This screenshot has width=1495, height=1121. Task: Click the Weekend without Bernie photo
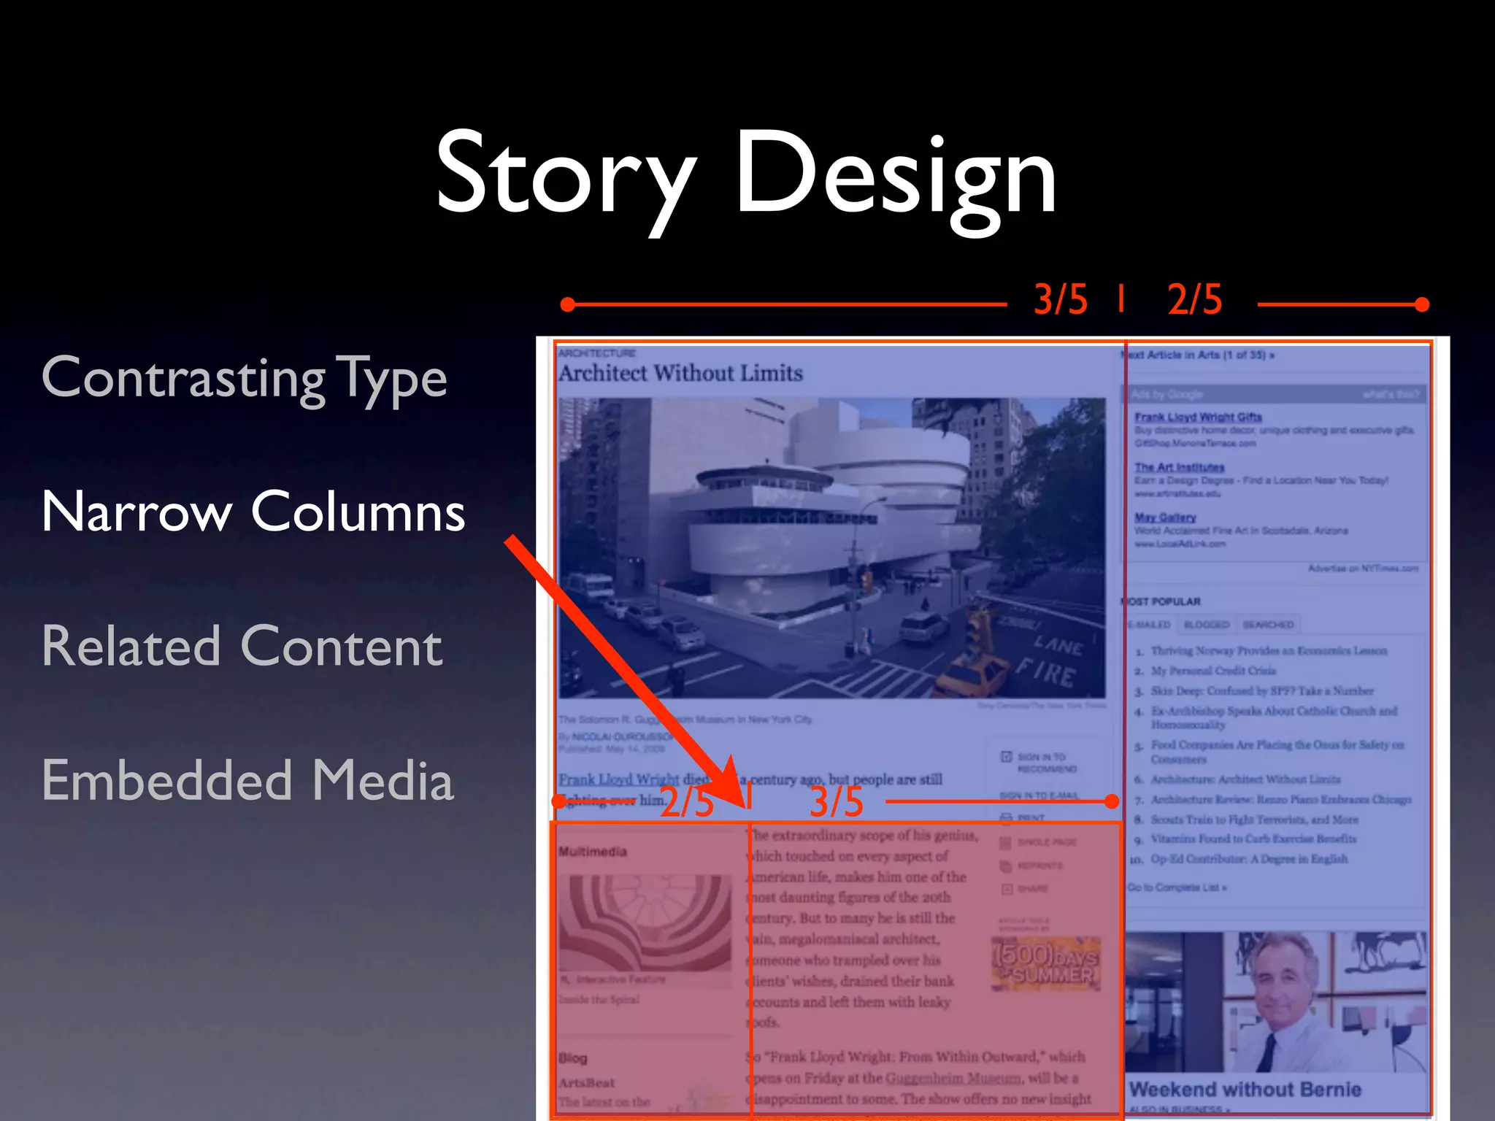click(1275, 1002)
